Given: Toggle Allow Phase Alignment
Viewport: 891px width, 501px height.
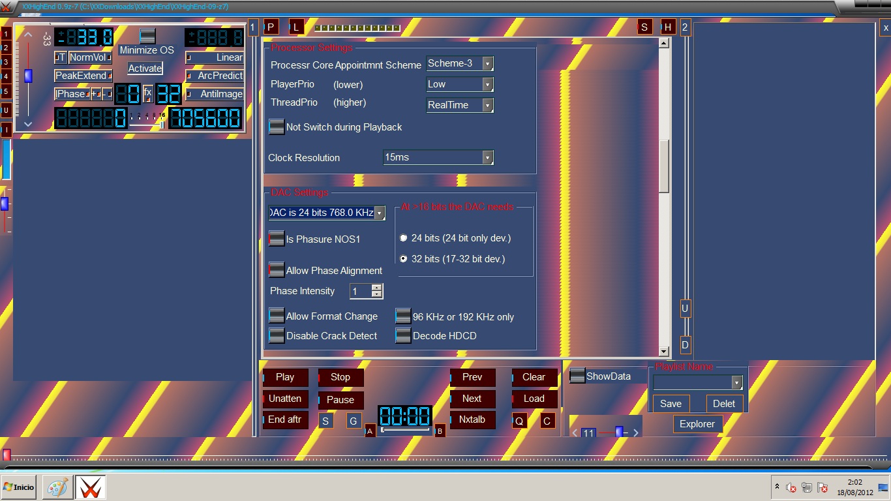Looking at the screenshot, I should coord(277,270).
